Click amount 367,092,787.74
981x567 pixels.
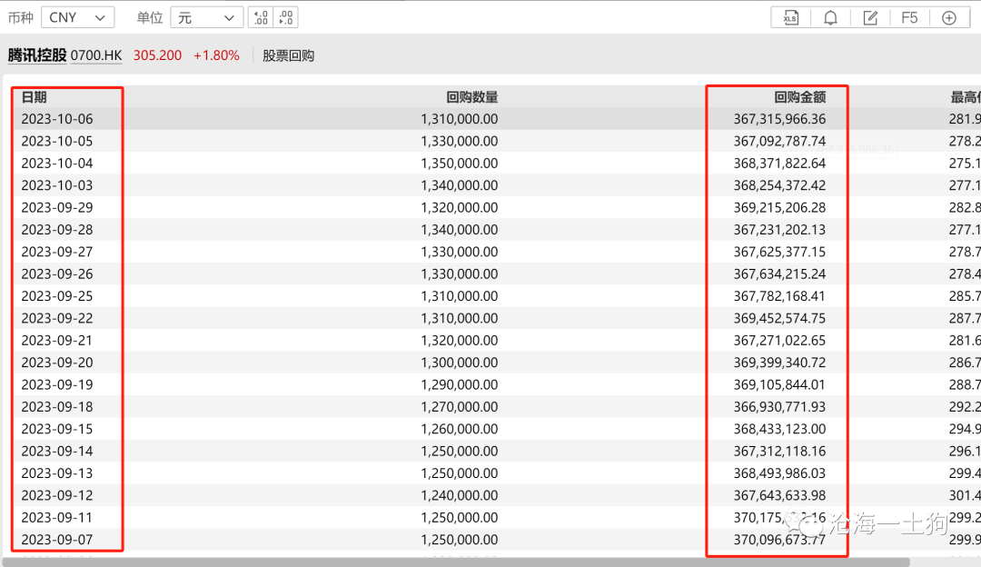pos(779,141)
